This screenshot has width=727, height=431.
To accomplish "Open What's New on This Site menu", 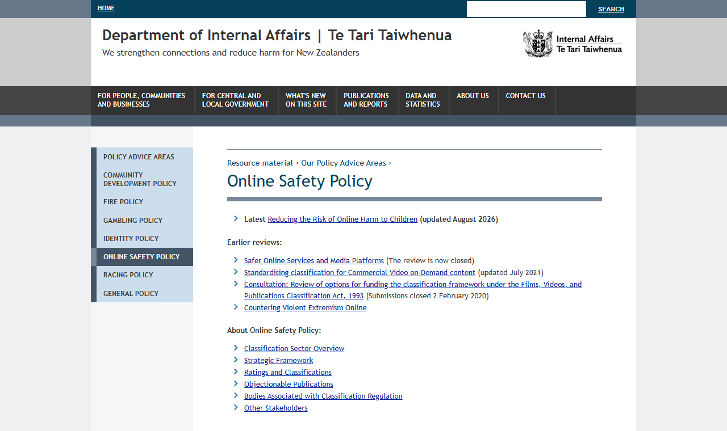I will tap(306, 100).
